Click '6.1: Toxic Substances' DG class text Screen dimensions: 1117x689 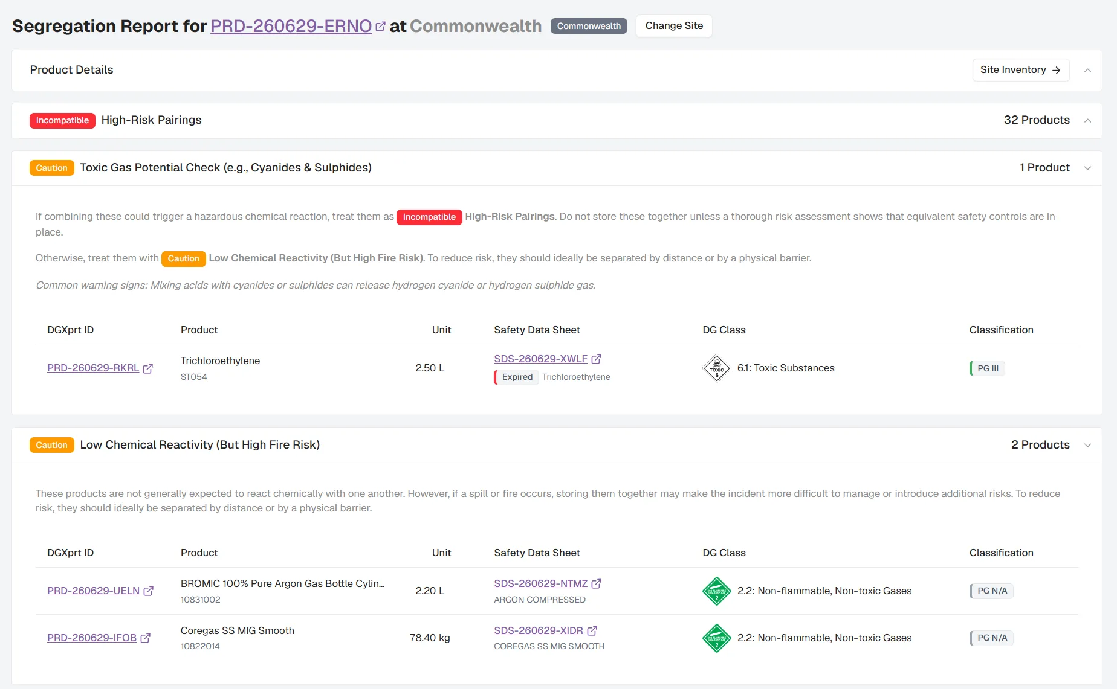786,368
